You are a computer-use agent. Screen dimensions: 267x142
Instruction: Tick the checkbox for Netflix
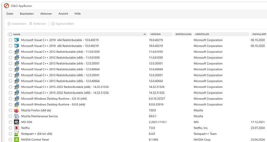click(x=10, y=128)
